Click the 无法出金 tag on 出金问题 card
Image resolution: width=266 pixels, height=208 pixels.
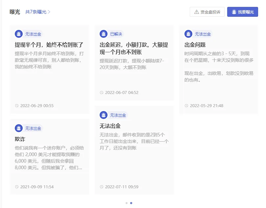click(203, 34)
